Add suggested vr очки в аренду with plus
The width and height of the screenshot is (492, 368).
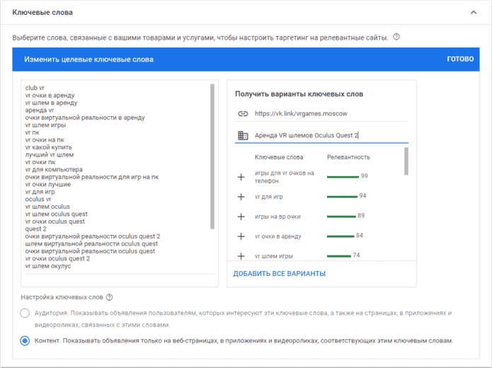coord(241,236)
